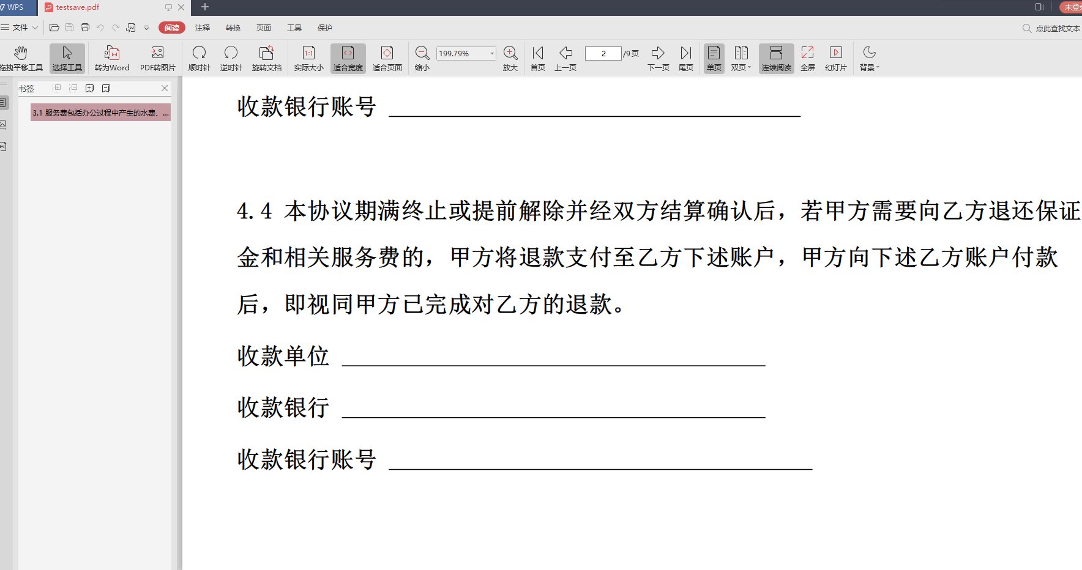Click the window layout icon top right
The height and width of the screenshot is (570, 1082).
[x=1039, y=7]
